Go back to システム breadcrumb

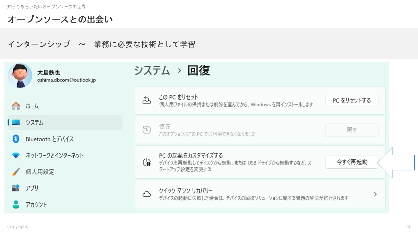[x=152, y=70]
